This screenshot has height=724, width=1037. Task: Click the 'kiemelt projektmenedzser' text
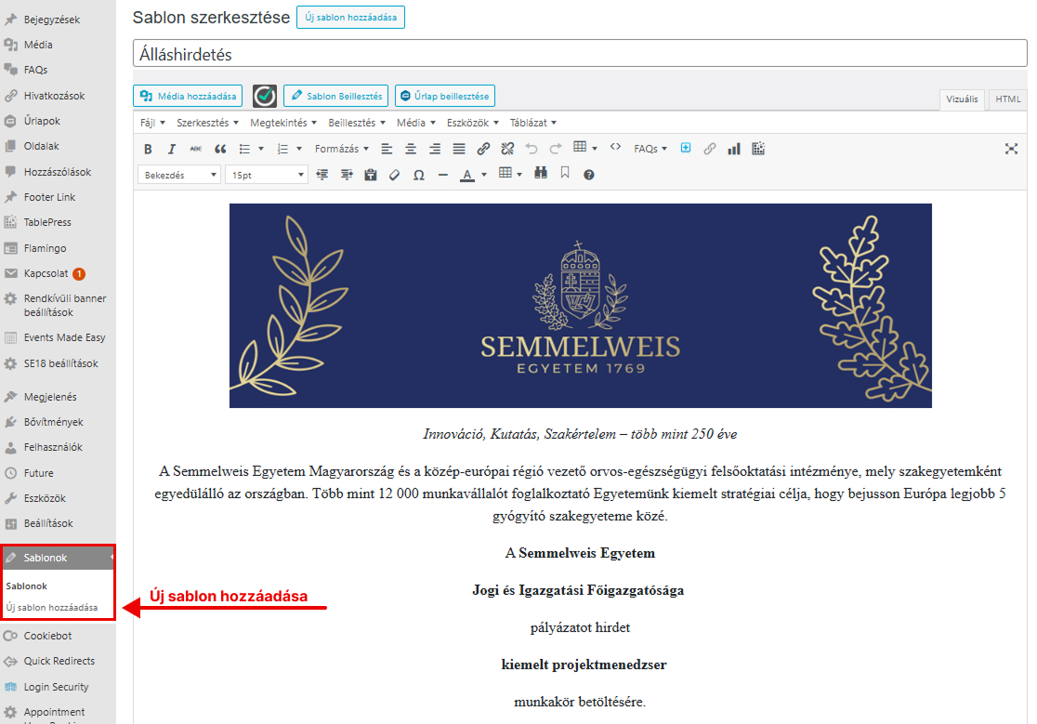pyautogui.click(x=584, y=665)
